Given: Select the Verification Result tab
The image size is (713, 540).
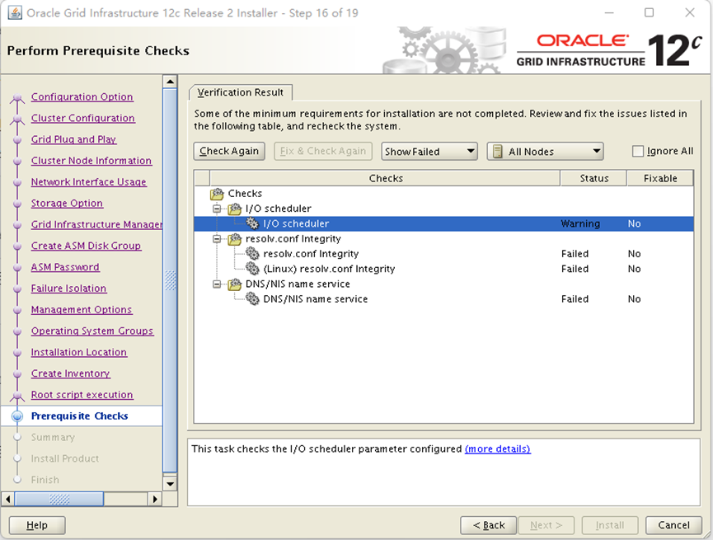Looking at the screenshot, I should tap(241, 92).
